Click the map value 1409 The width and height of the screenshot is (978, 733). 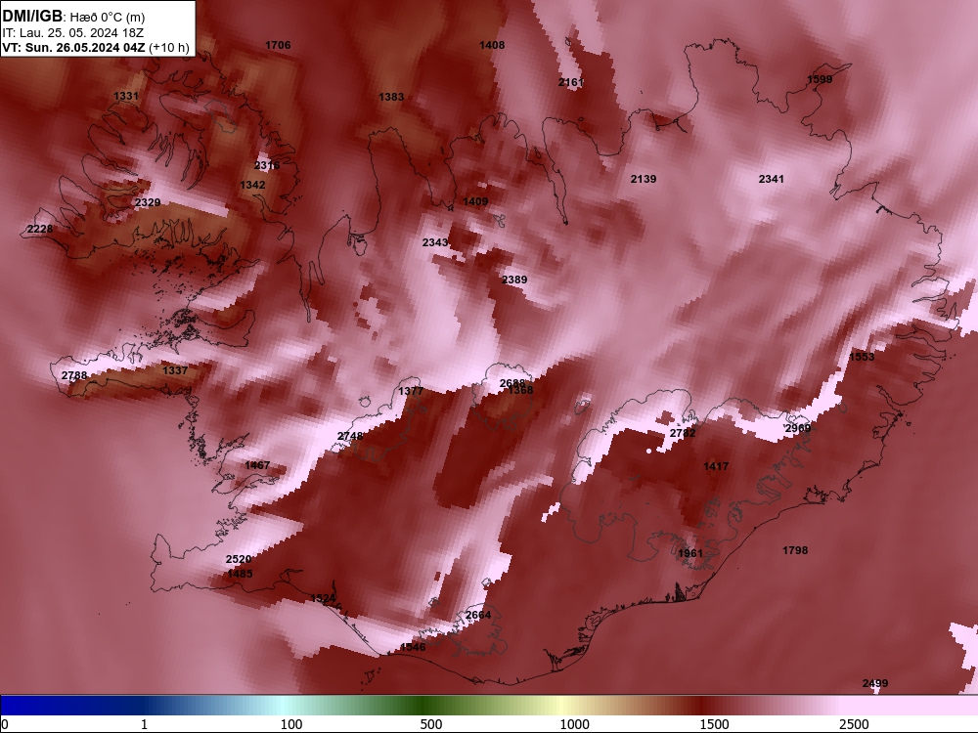click(475, 201)
